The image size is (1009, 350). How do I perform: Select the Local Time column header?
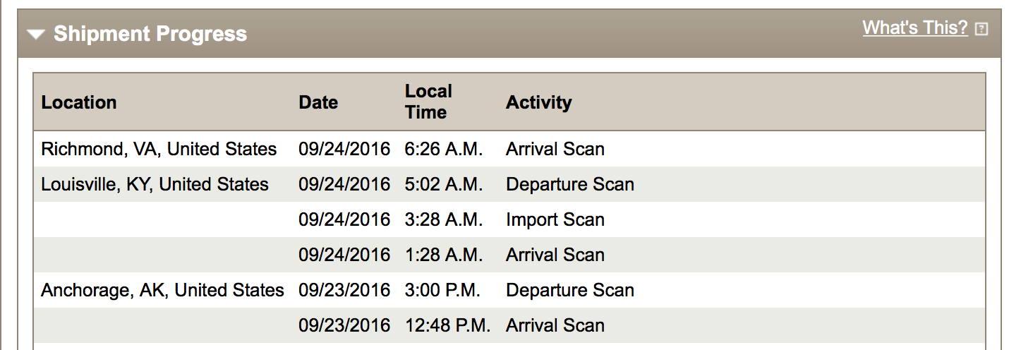point(428,102)
